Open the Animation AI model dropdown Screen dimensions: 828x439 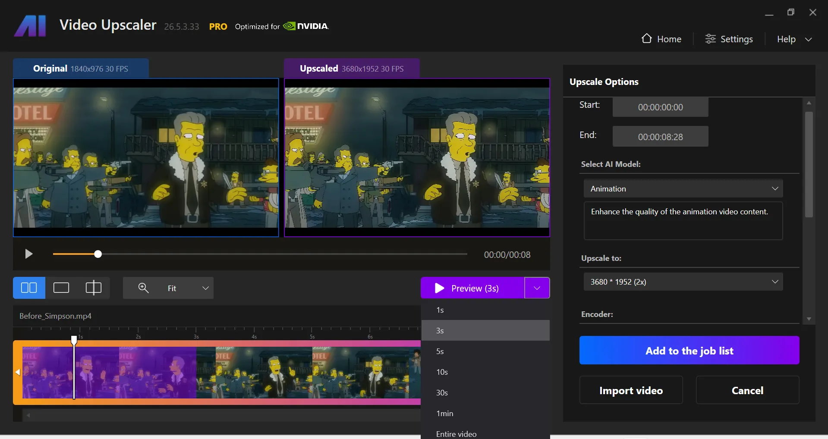coord(682,188)
